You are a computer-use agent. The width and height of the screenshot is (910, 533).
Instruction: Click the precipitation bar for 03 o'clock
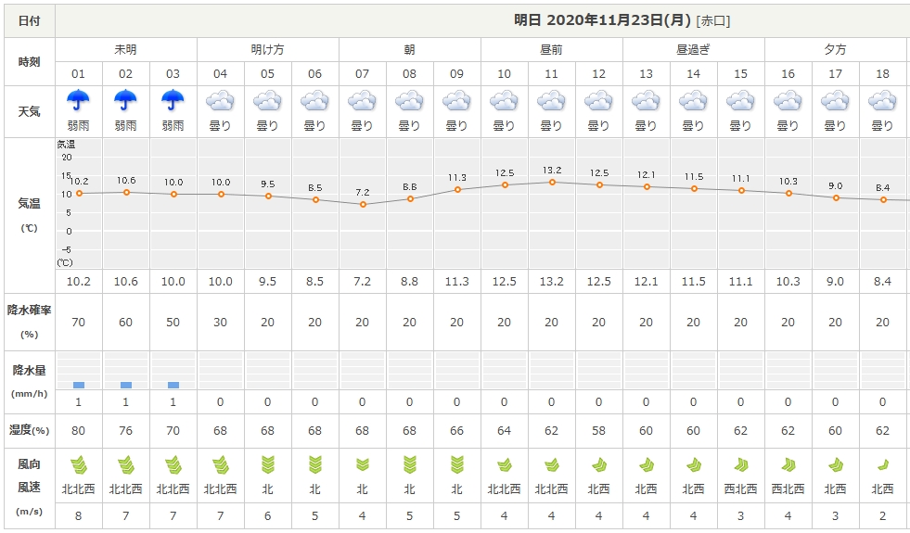click(x=173, y=385)
